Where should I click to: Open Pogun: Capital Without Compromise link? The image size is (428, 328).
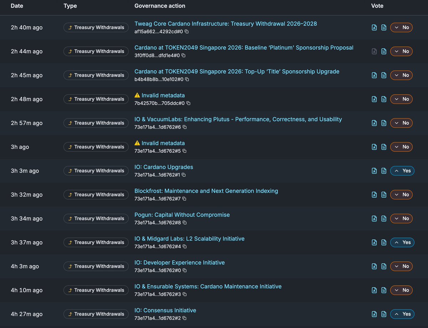tap(182, 215)
